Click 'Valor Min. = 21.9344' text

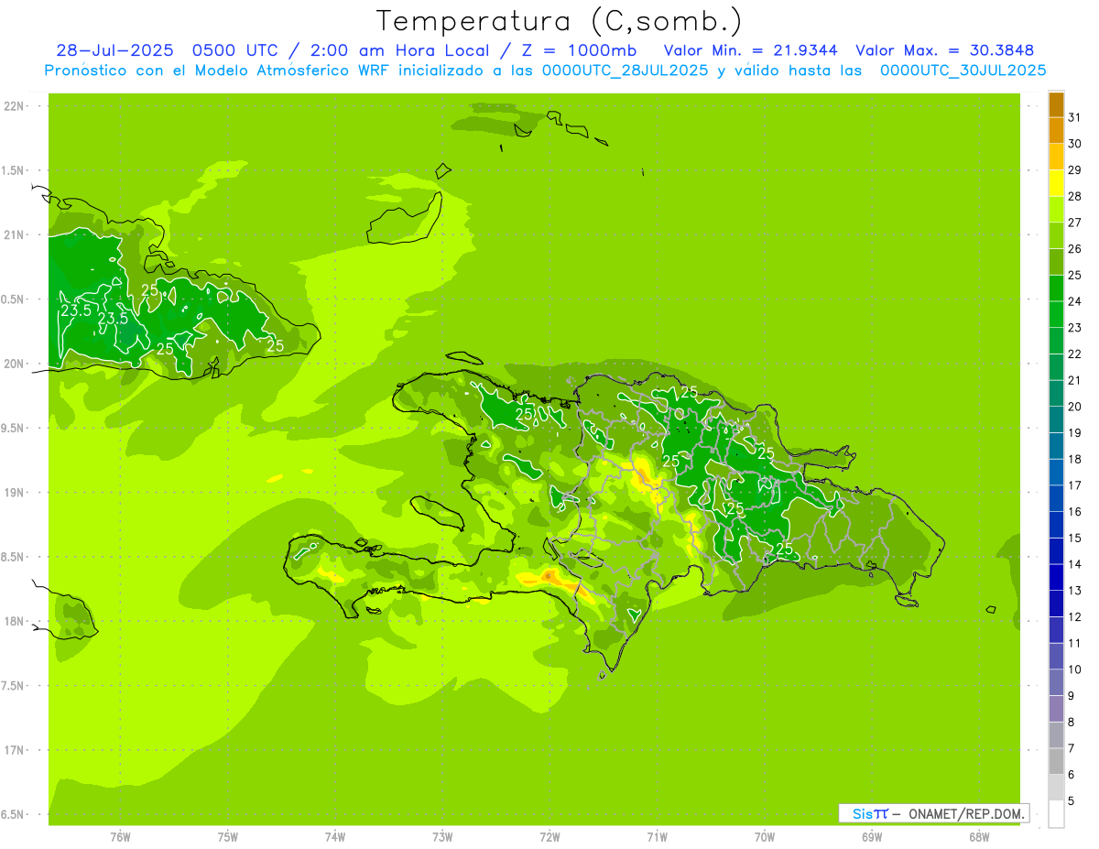750,50
